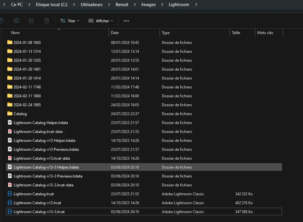303x222 pixels.
Task: Select name Lightroom Catalog-v13 Previews.lrdata
Action: 46,149
